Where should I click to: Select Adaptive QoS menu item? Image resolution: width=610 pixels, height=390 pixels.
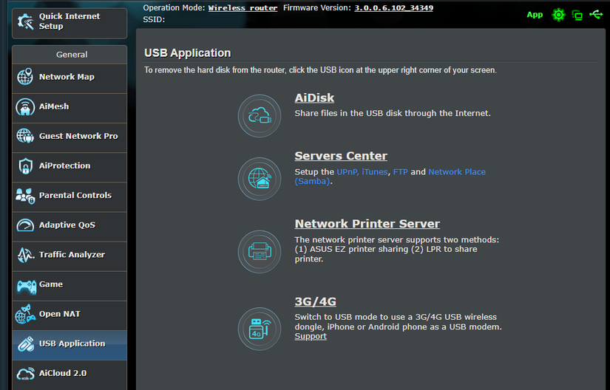tap(67, 225)
